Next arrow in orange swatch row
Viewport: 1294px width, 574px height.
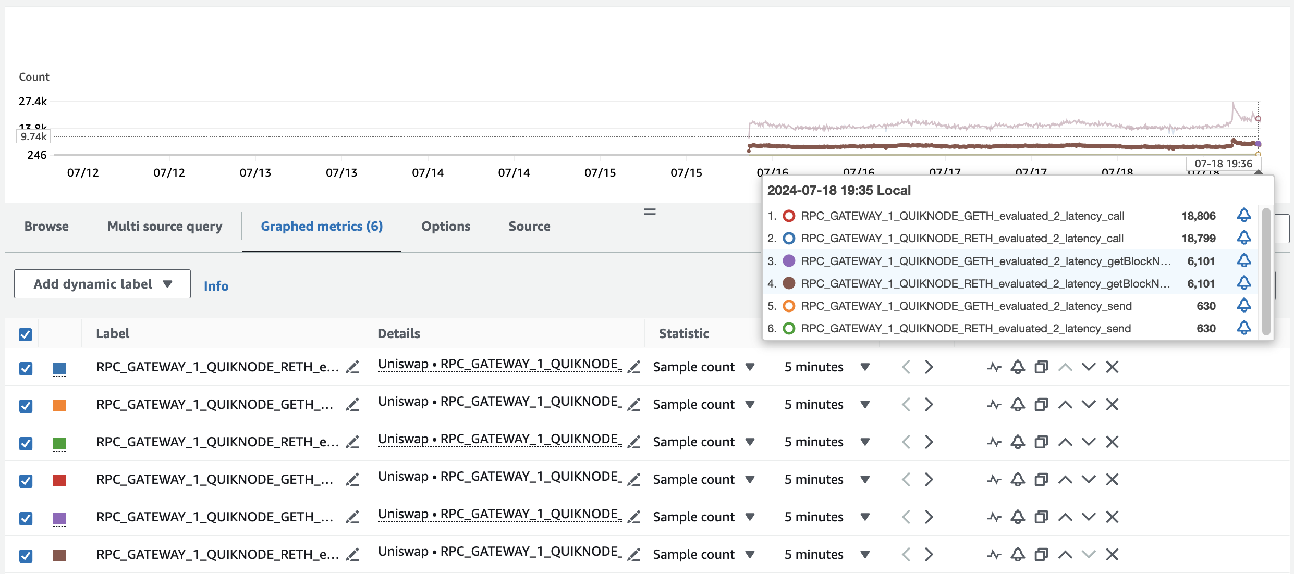(x=929, y=405)
